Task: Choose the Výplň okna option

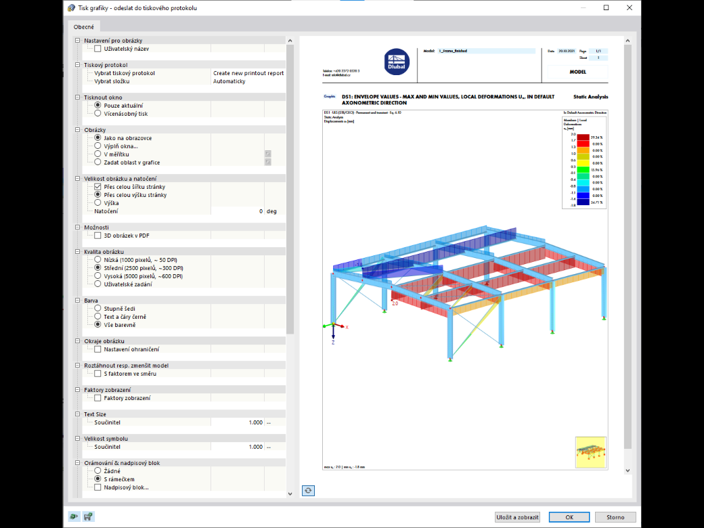Action: pos(97,146)
